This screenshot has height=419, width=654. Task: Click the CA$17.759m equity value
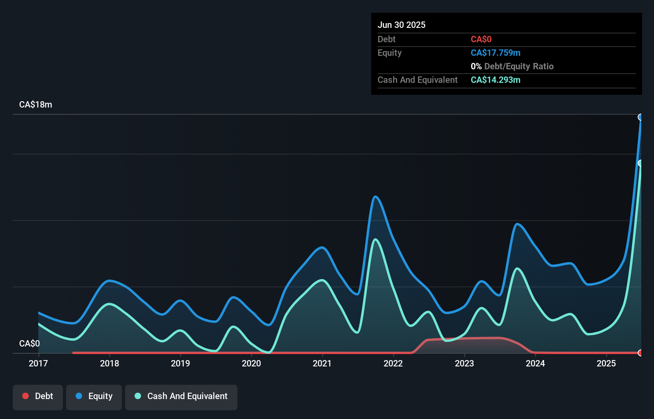495,52
